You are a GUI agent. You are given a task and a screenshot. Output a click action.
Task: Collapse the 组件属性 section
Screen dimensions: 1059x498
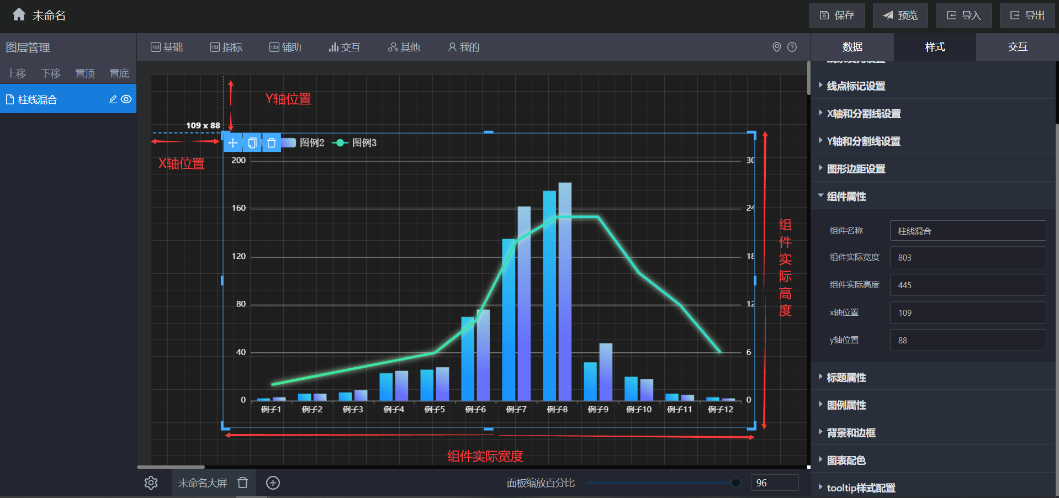click(x=846, y=196)
